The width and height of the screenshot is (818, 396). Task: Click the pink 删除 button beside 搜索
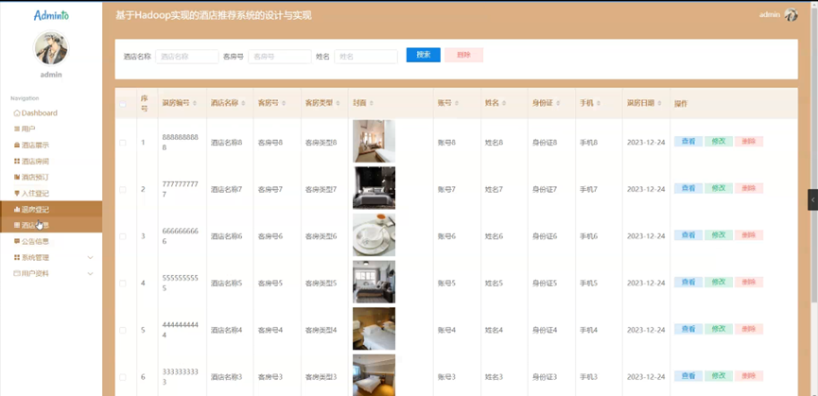[463, 55]
